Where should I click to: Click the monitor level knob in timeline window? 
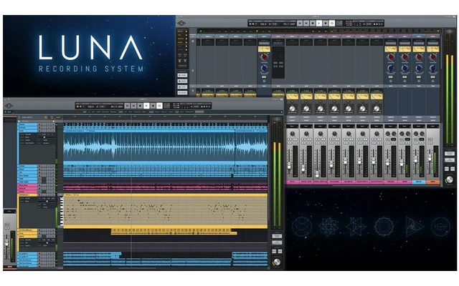click(x=277, y=262)
